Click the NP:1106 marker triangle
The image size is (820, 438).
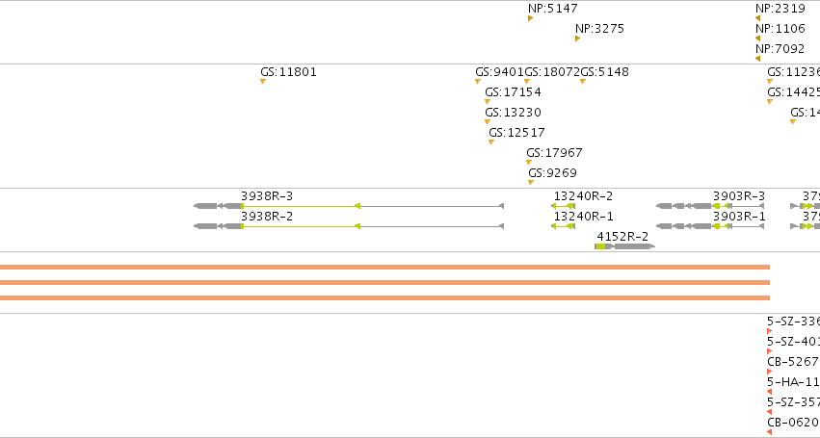tap(757, 39)
